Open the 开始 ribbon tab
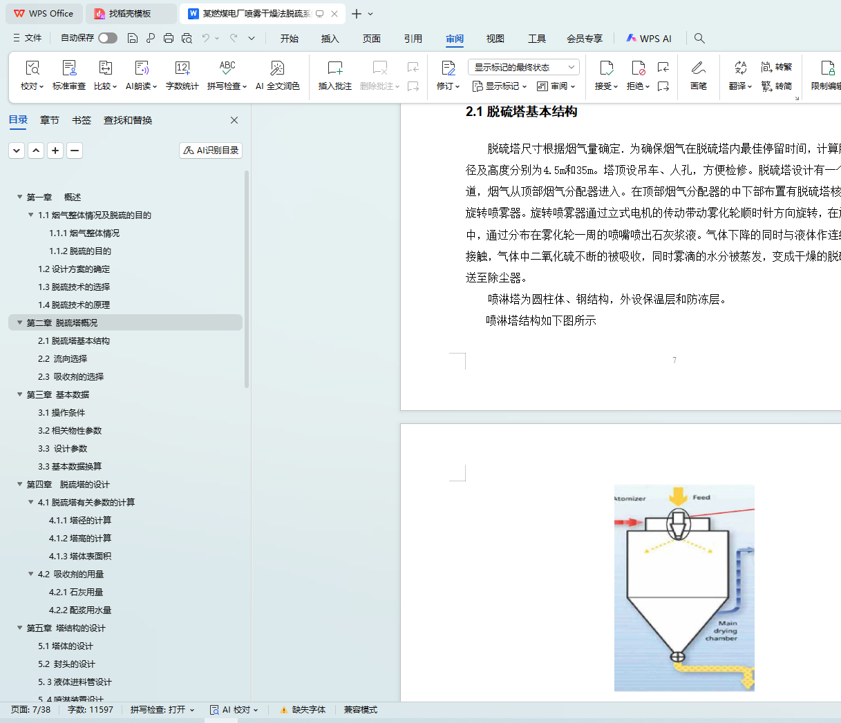 pyautogui.click(x=290, y=39)
